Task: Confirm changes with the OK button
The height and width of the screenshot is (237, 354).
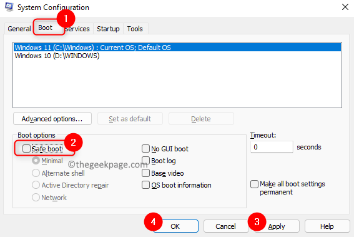Action: [x=175, y=226]
